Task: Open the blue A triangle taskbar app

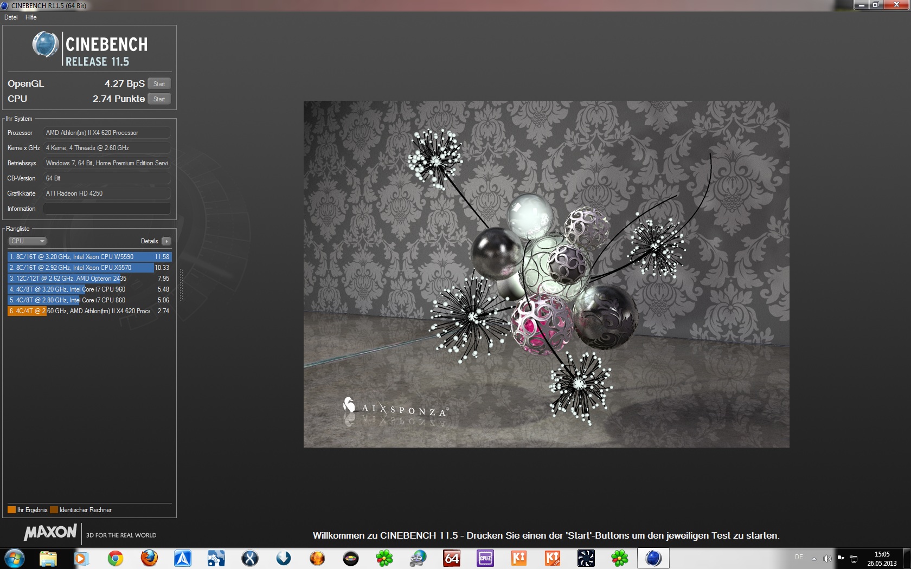Action: click(183, 558)
